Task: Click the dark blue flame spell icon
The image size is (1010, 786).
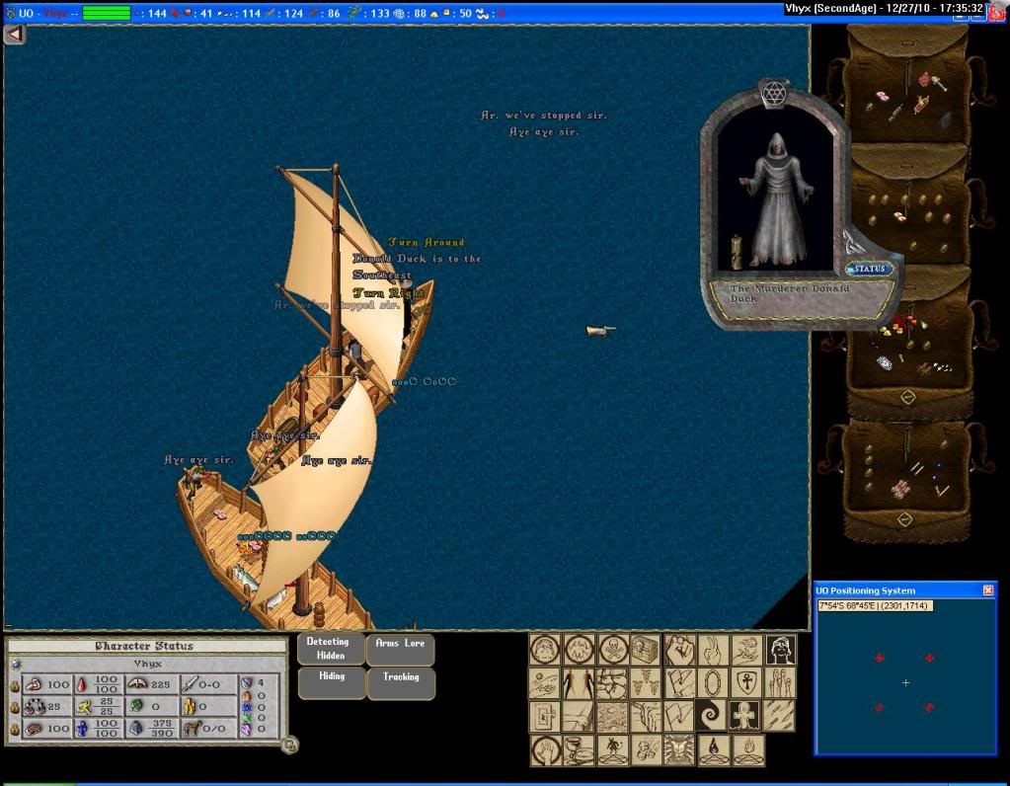Action: tap(713, 749)
